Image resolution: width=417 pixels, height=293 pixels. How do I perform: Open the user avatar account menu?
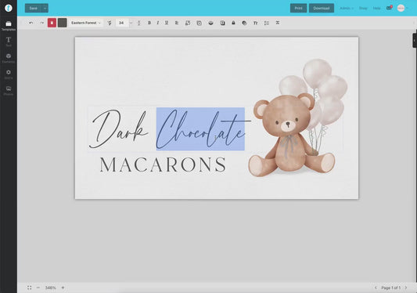pyautogui.click(x=402, y=8)
